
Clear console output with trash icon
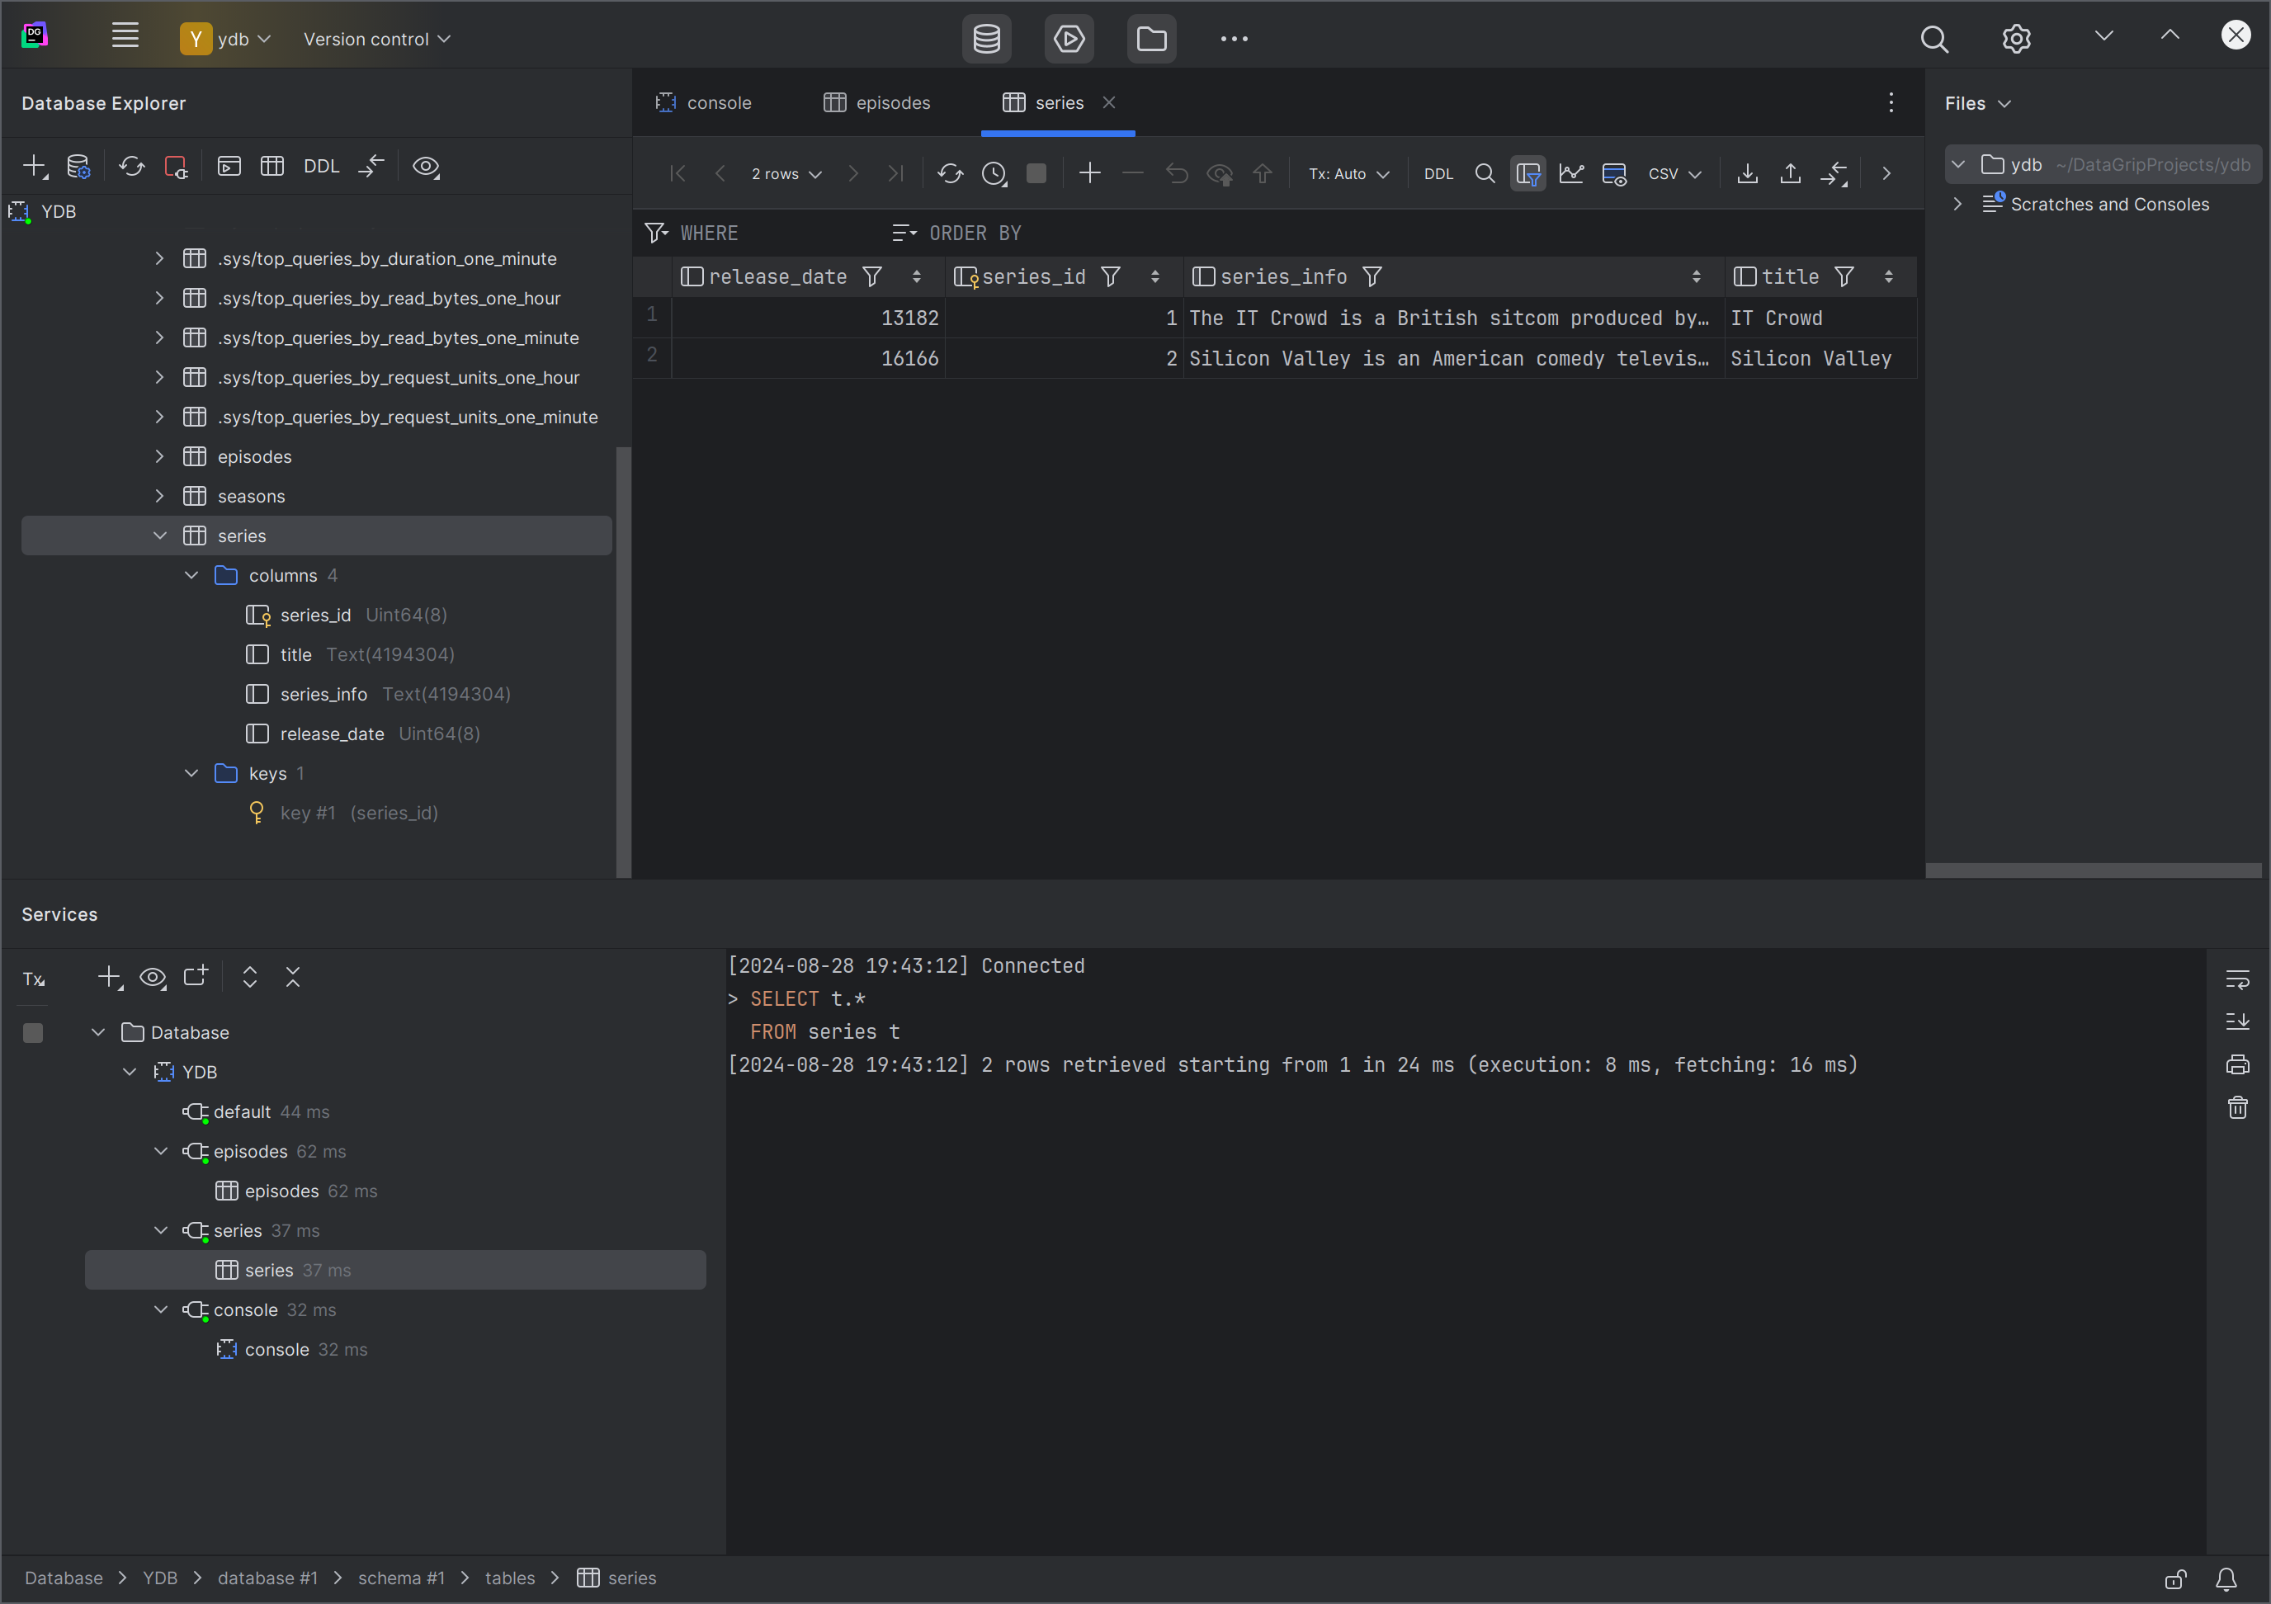(x=2236, y=1107)
